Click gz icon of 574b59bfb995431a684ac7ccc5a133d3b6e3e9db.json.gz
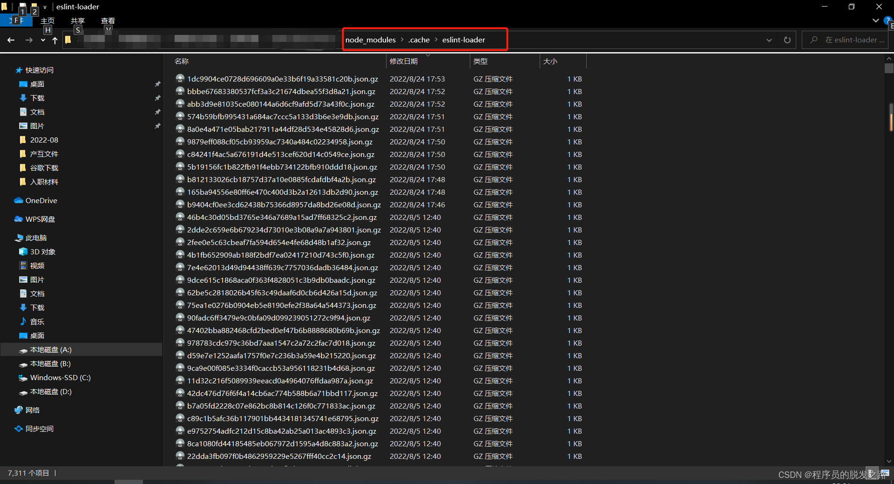Screen dimensions: 894x484 click(180, 116)
